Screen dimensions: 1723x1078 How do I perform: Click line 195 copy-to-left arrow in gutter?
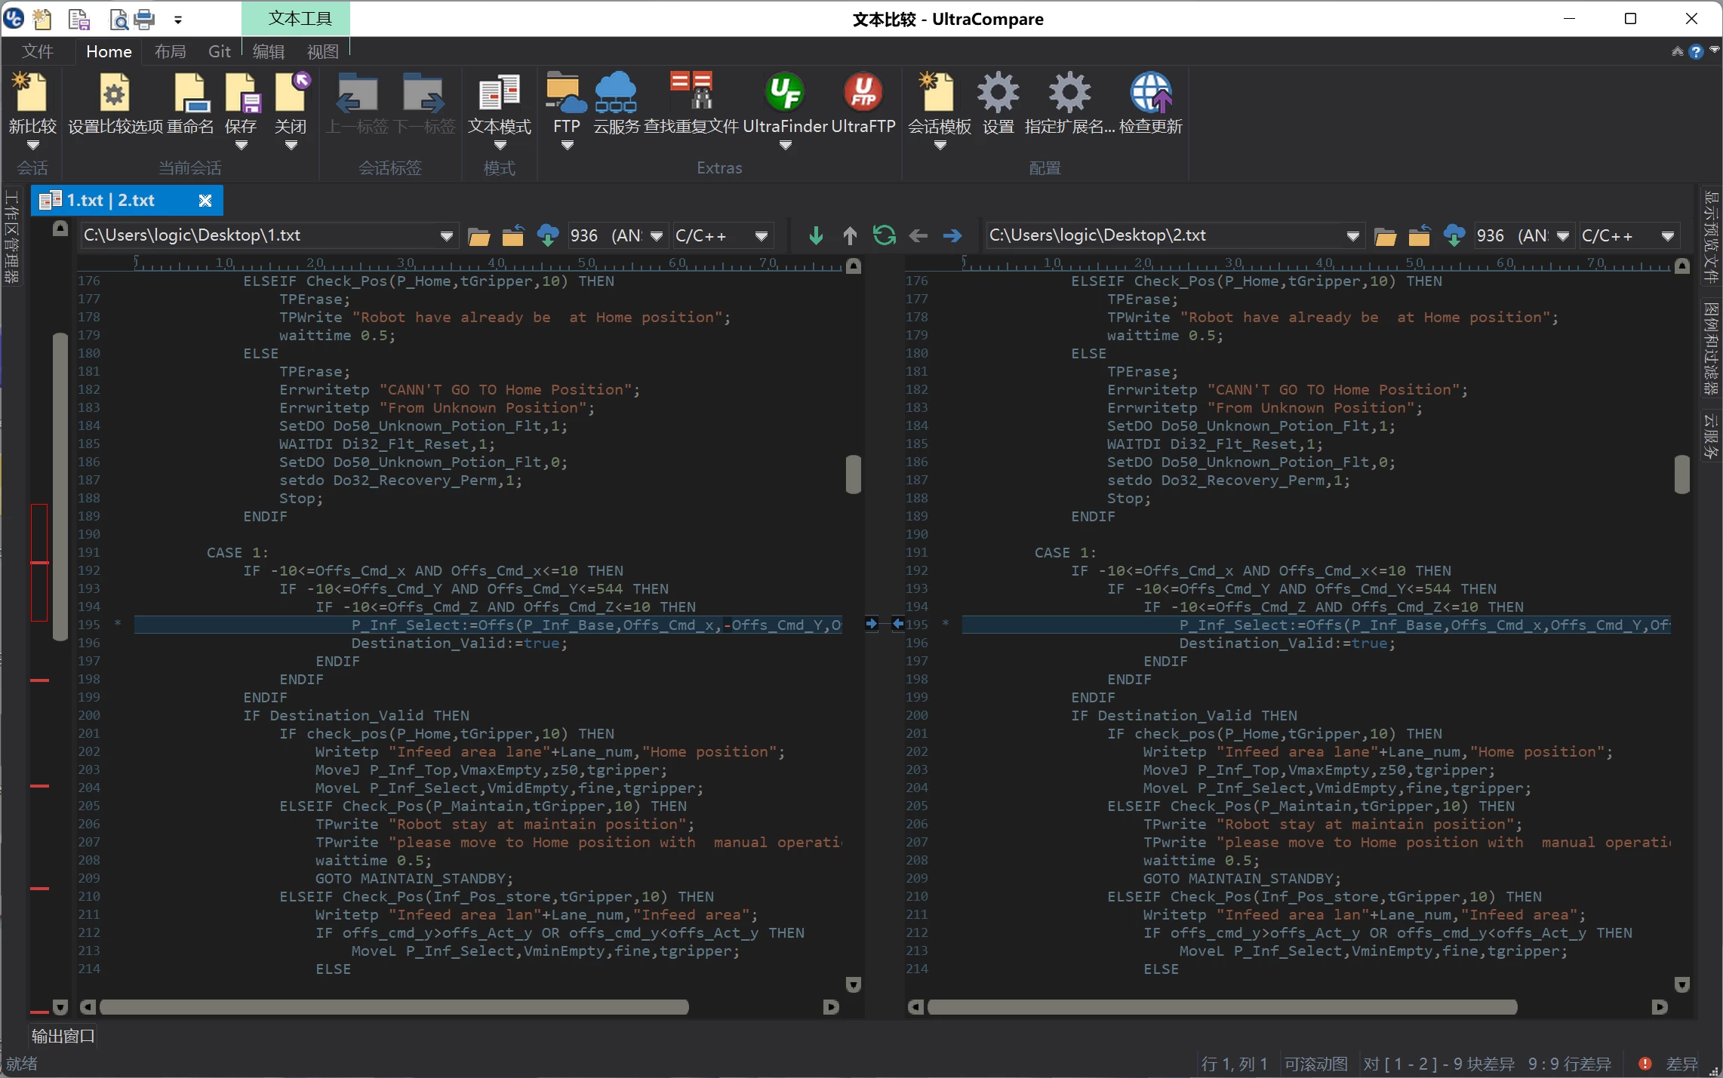coord(898,624)
